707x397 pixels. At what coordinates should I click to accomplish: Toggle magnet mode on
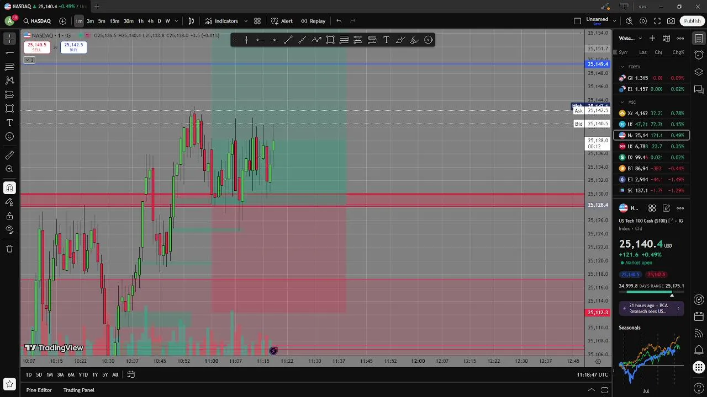pos(9,188)
